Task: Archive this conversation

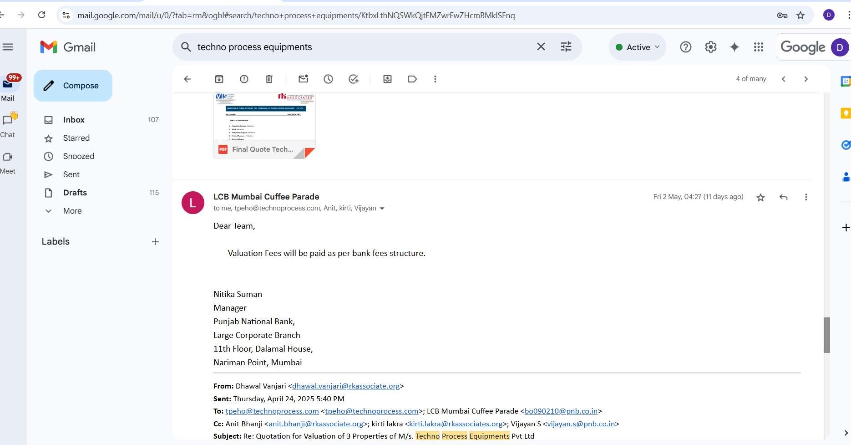Action: pyautogui.click(x=219, y=79)
